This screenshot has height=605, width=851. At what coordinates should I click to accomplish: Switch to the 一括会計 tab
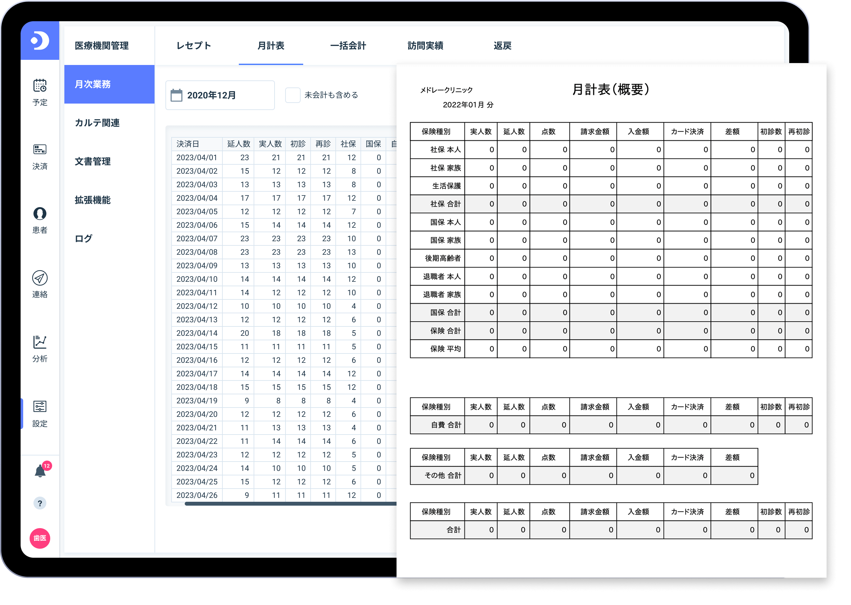point(349,45)
